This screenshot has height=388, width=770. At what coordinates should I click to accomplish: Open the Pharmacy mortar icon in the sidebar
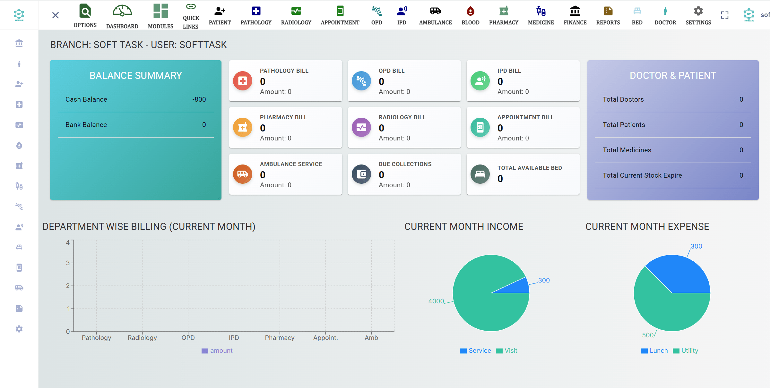point(19,165)
